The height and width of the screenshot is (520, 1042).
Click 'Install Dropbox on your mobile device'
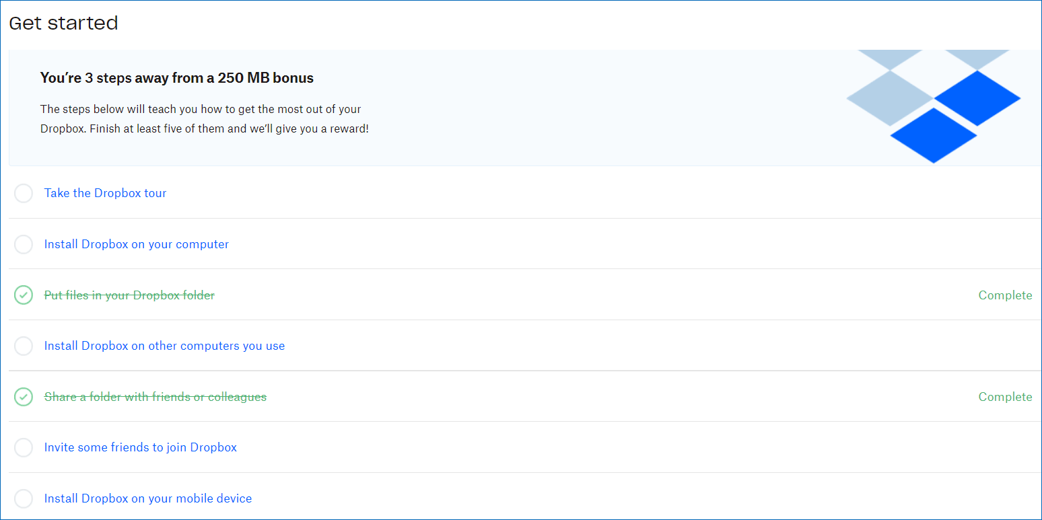tap(148, 498)
